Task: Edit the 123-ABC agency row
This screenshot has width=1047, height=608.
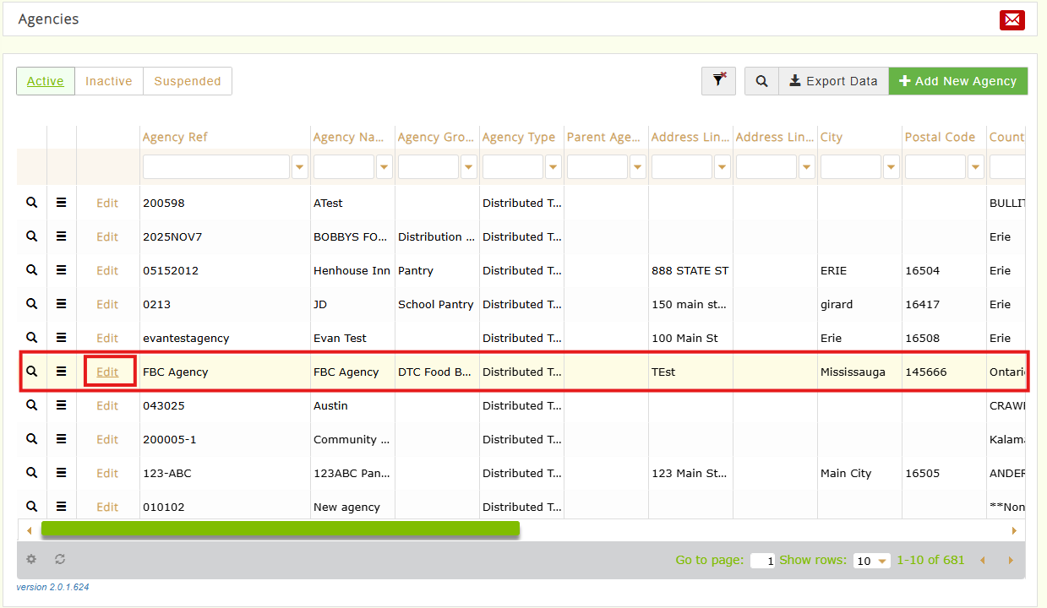Action: pos(107,473)
